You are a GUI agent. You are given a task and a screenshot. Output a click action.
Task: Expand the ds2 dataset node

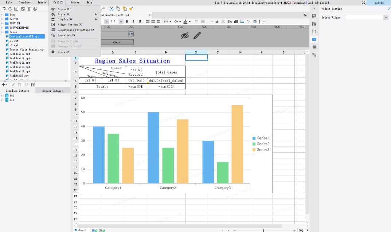click(x=2, y=100)
